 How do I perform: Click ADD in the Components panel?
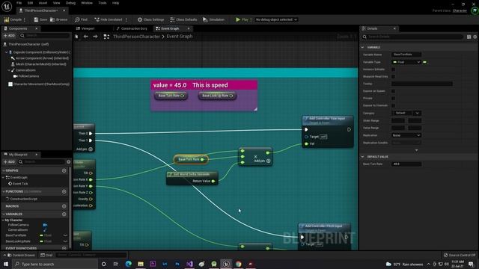tap(9, 36)
